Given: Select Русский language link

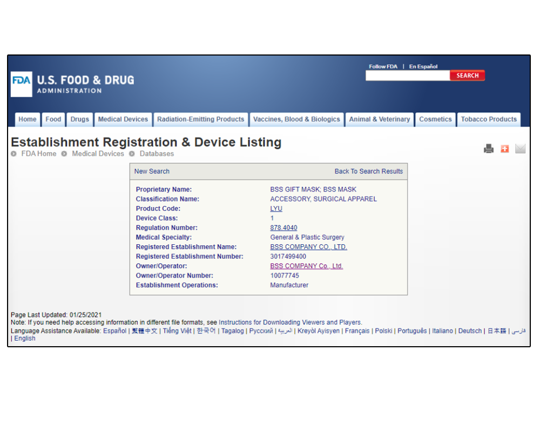Looking at the screenshot, I should point(261,331).
